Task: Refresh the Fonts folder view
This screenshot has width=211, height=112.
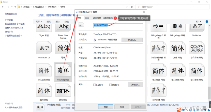Action: click(132, 7)
